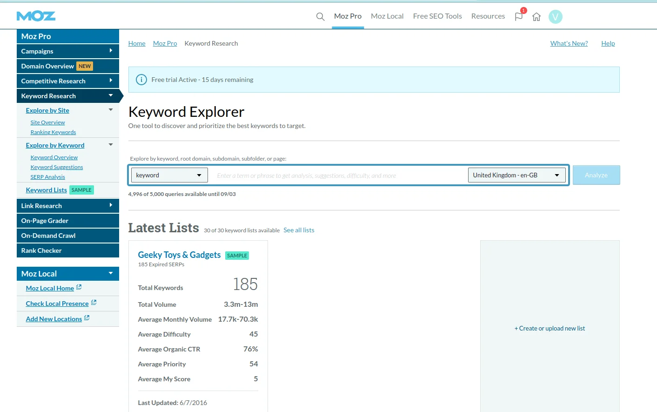Select the Moz Local top tab
657x412 pixels.
pos(387,16)
